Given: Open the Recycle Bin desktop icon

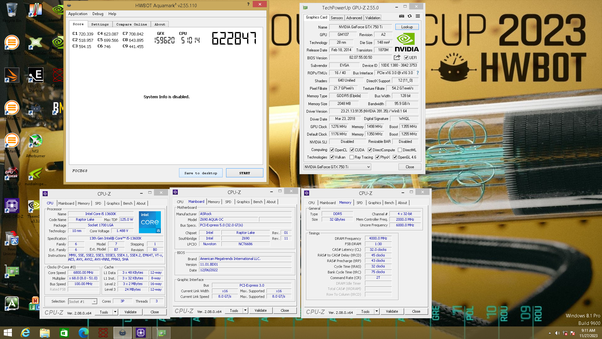Looking at the screenshot, I should 12,13.
